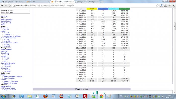Switch to the cPanel X tab
The height and width of the screenshot is (99, 176).
tap(37, 2)
